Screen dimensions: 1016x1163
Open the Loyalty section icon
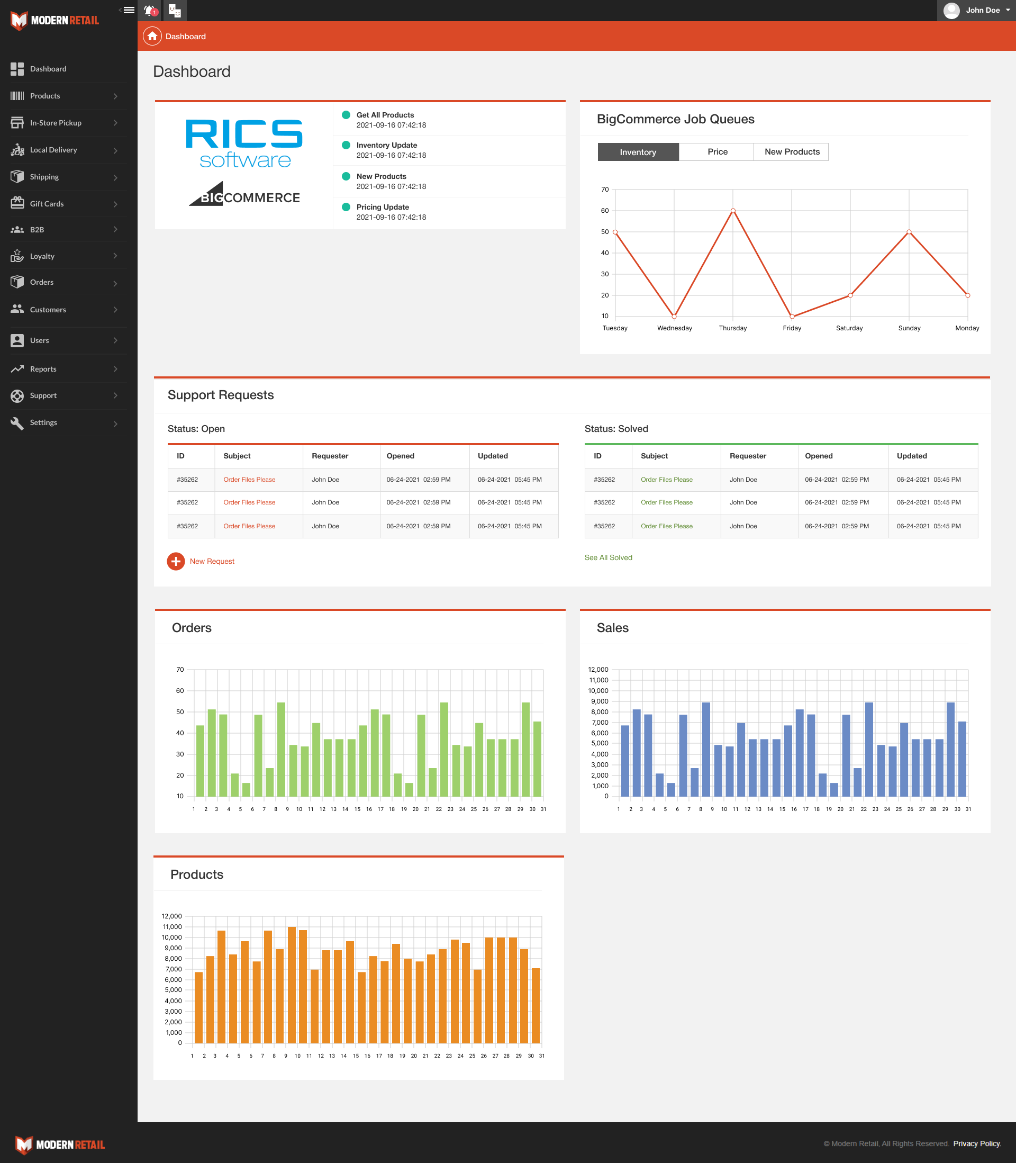click(x=17, y=255)
